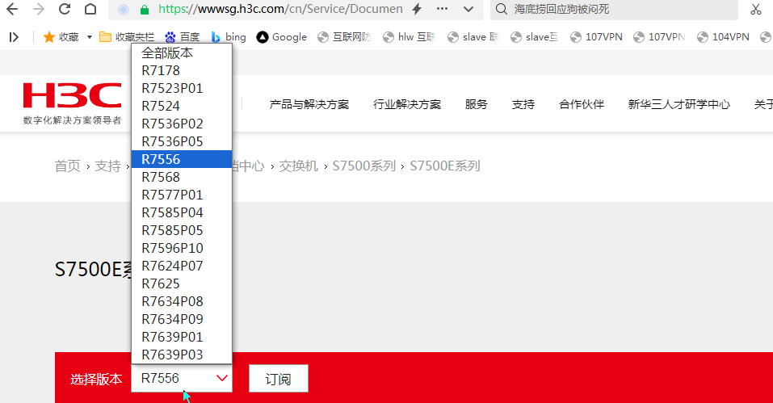Open the 支持 navigation menu

[523, 104]
